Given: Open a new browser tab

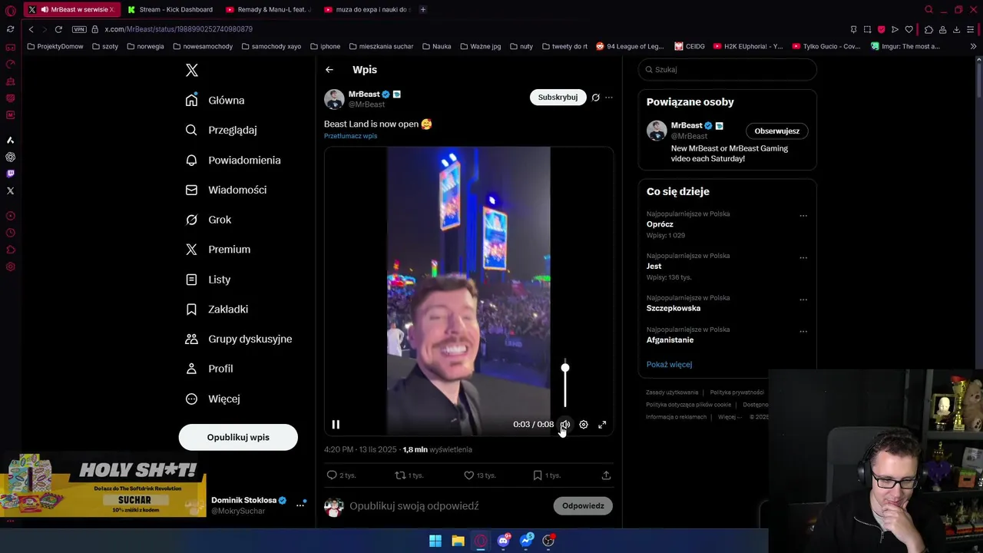Looking at the screenshot, I should click(x=423, y=9).
